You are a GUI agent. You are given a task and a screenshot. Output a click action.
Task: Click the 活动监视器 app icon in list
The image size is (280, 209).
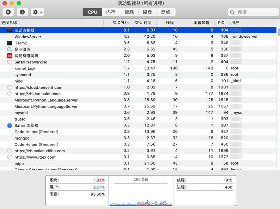10,30
